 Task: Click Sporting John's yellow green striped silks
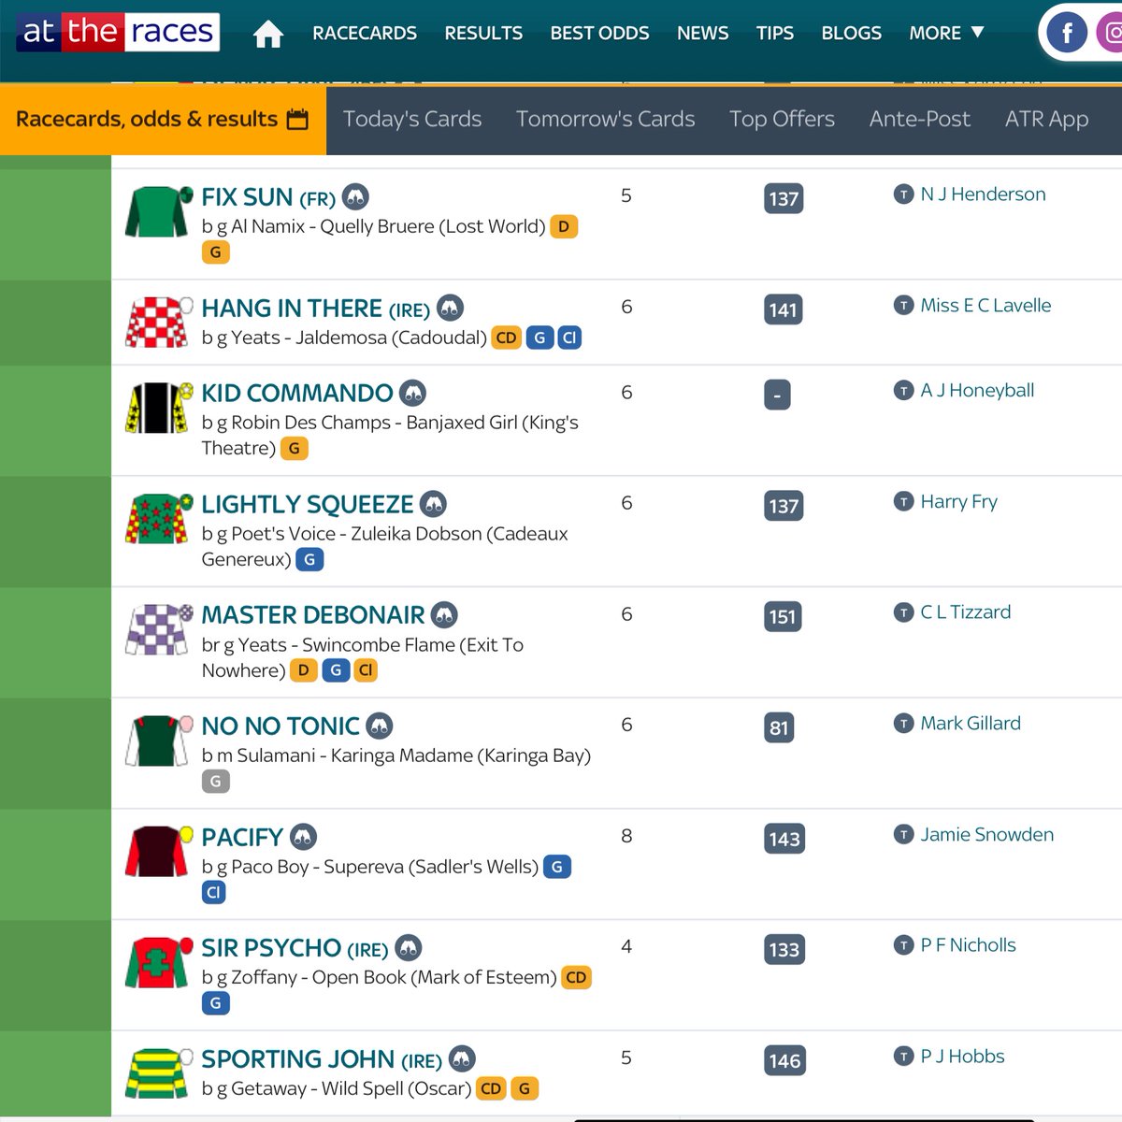tap(157, 1073)
